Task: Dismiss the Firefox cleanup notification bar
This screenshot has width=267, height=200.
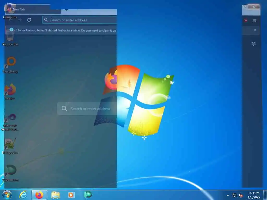Action: pos(255,30)
